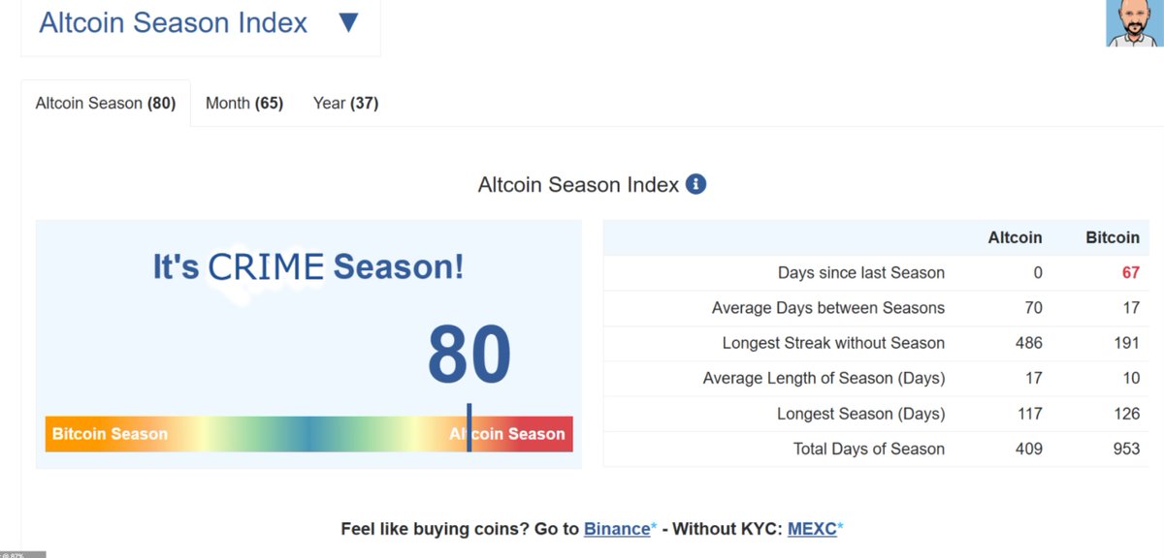Click the Bitcoin column header
1164x558 pixels.
point(1112,237)
